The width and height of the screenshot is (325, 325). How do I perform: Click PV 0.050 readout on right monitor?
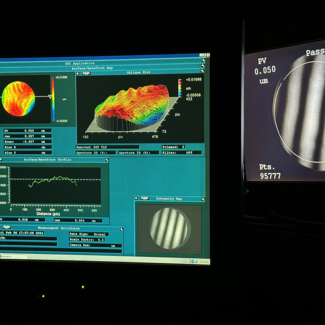point(265,70)
